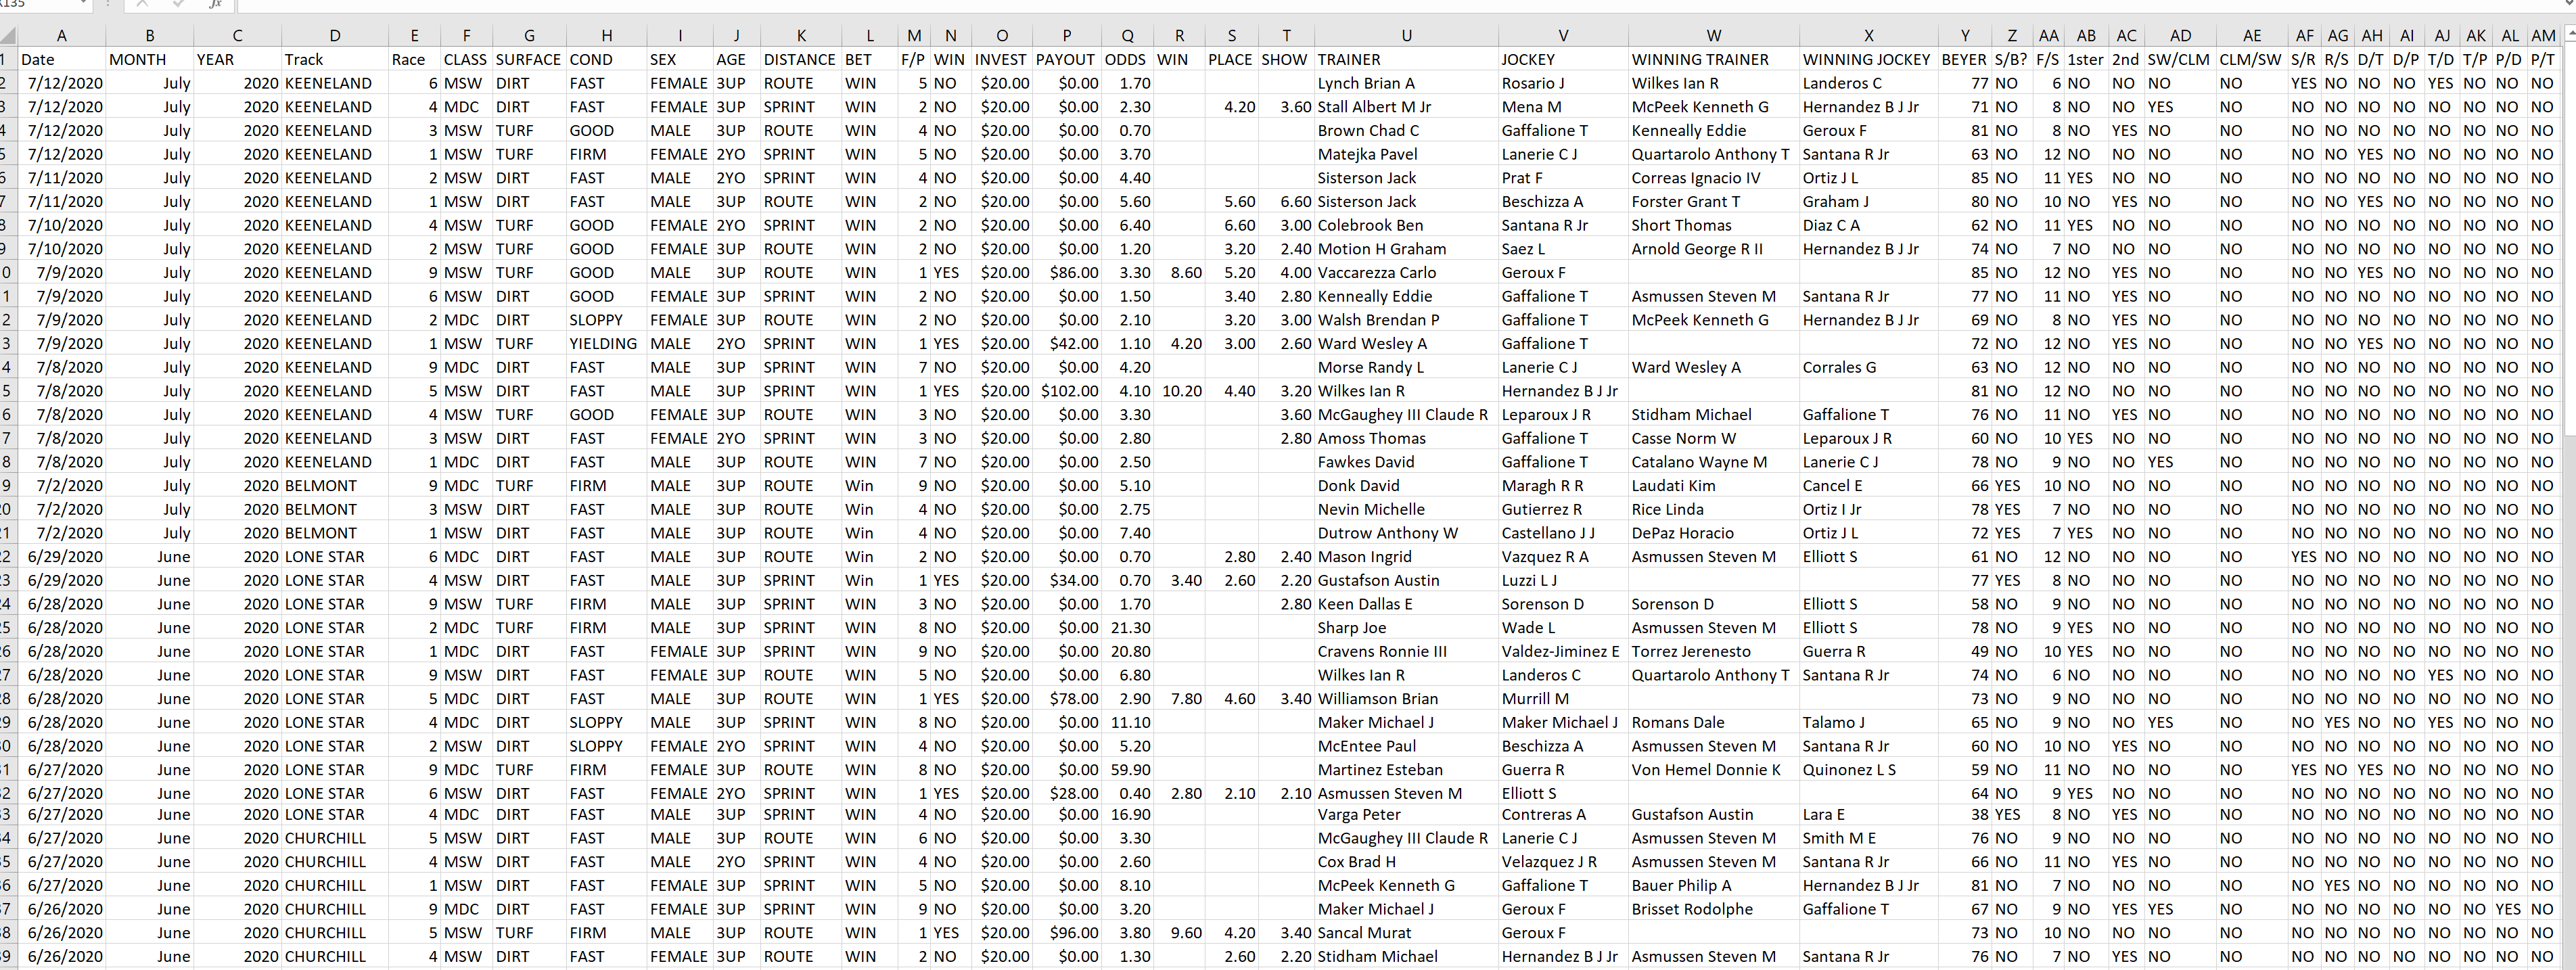Select the YIELDING condition cell
This screenshot has width=2576, height=970.
click(x=603, y=343)
